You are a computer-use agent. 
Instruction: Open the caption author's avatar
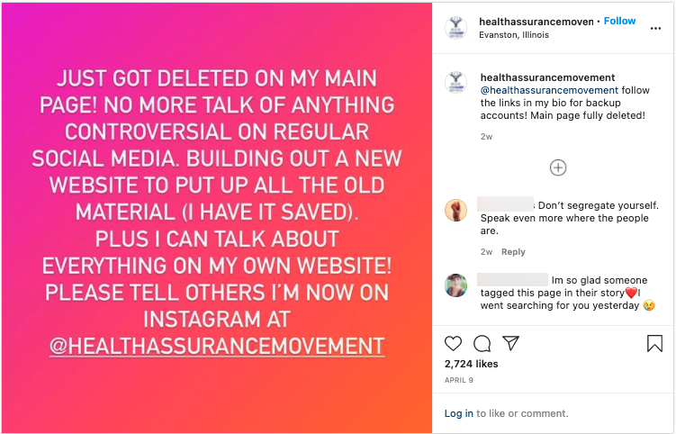click(456, 84)
